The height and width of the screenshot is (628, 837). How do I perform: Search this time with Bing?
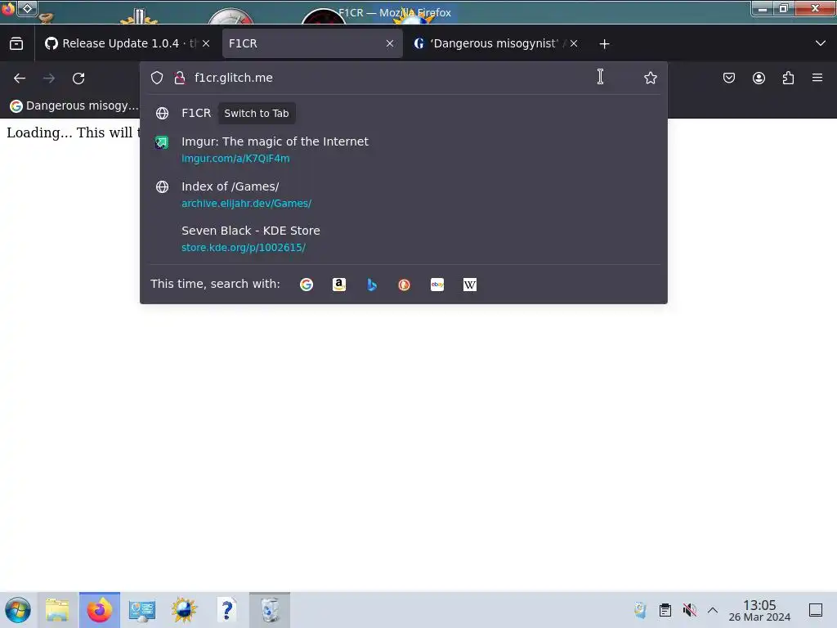372,285
